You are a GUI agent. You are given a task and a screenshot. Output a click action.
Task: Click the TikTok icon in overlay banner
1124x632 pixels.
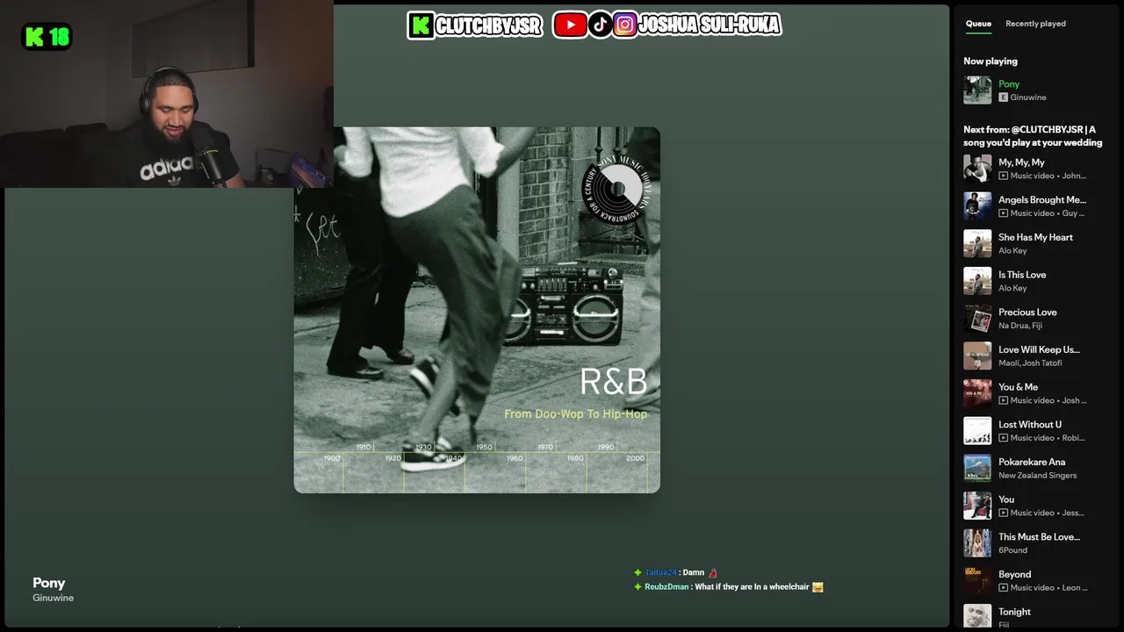coord(600,25)
